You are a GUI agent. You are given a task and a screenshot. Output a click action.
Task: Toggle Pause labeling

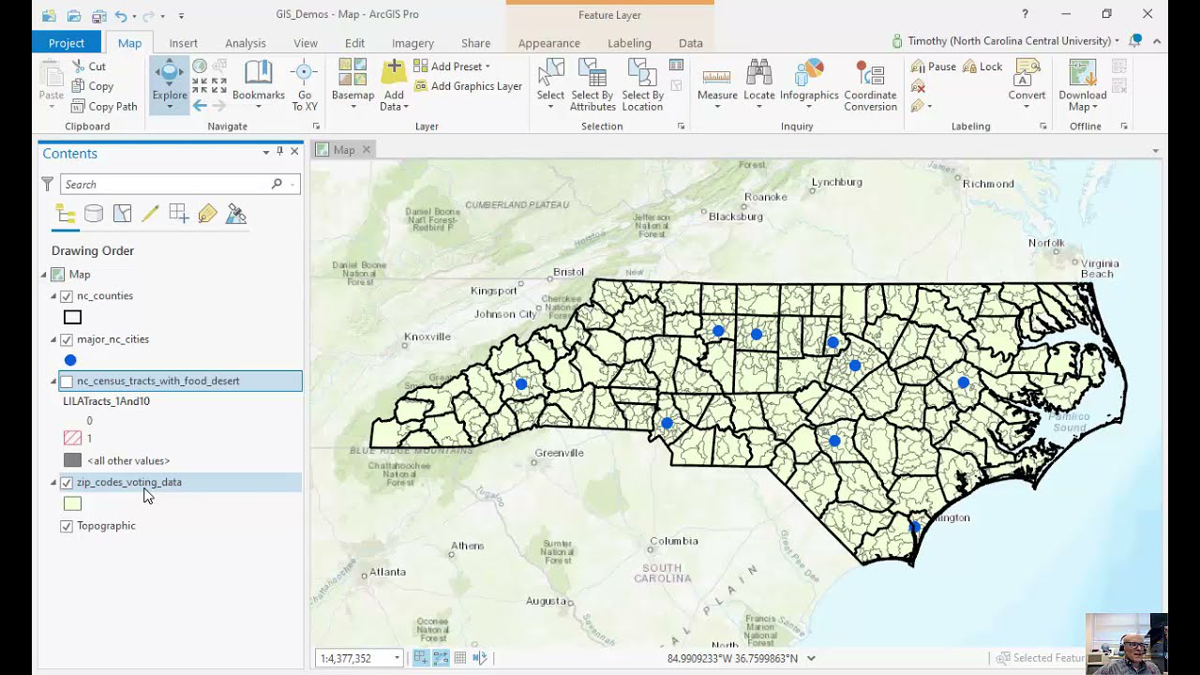pyautogui.click(x=933, y=67)
